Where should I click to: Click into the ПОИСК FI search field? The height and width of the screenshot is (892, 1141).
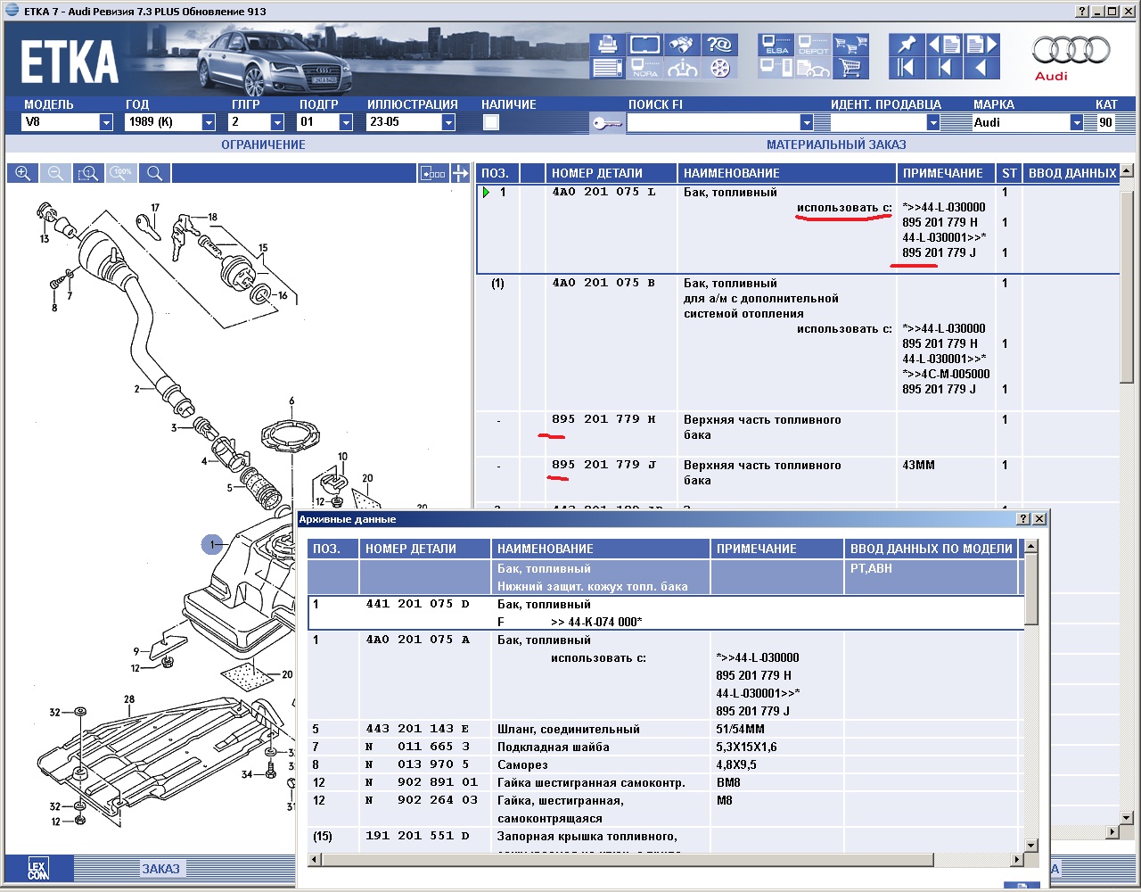click(713, 122)
